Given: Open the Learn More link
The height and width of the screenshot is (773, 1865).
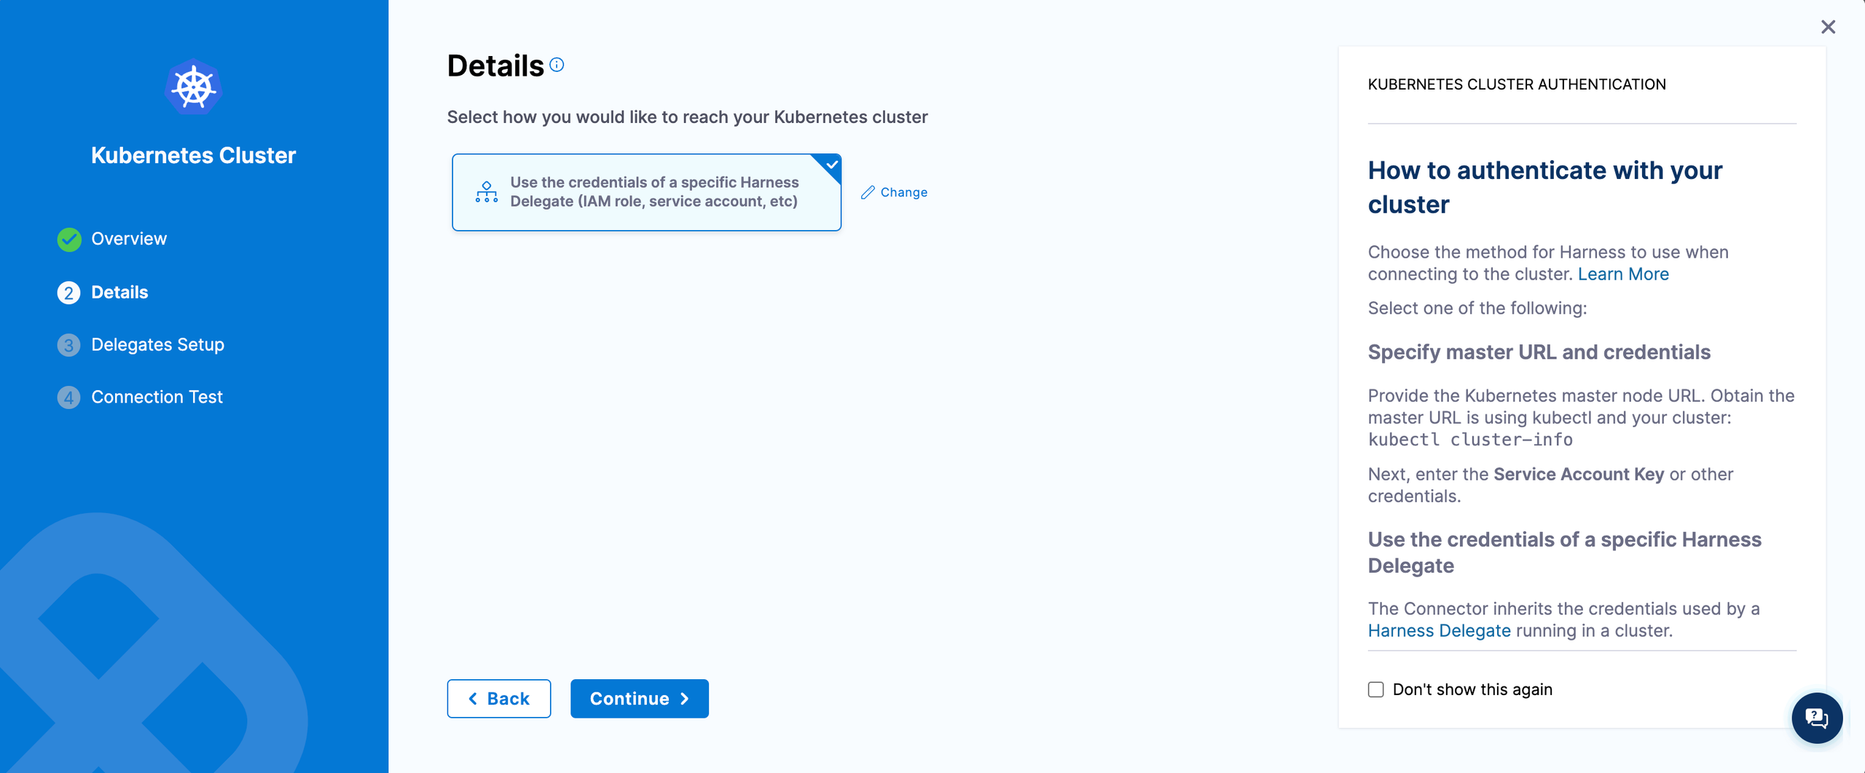Looking at the screenshot, I should (x=1623, y=274).
